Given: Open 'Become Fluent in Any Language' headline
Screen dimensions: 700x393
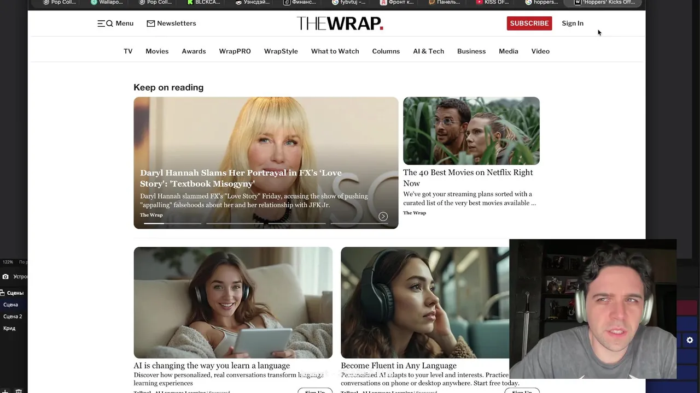Looking at the screenshot, I should [x=399, y=366].
